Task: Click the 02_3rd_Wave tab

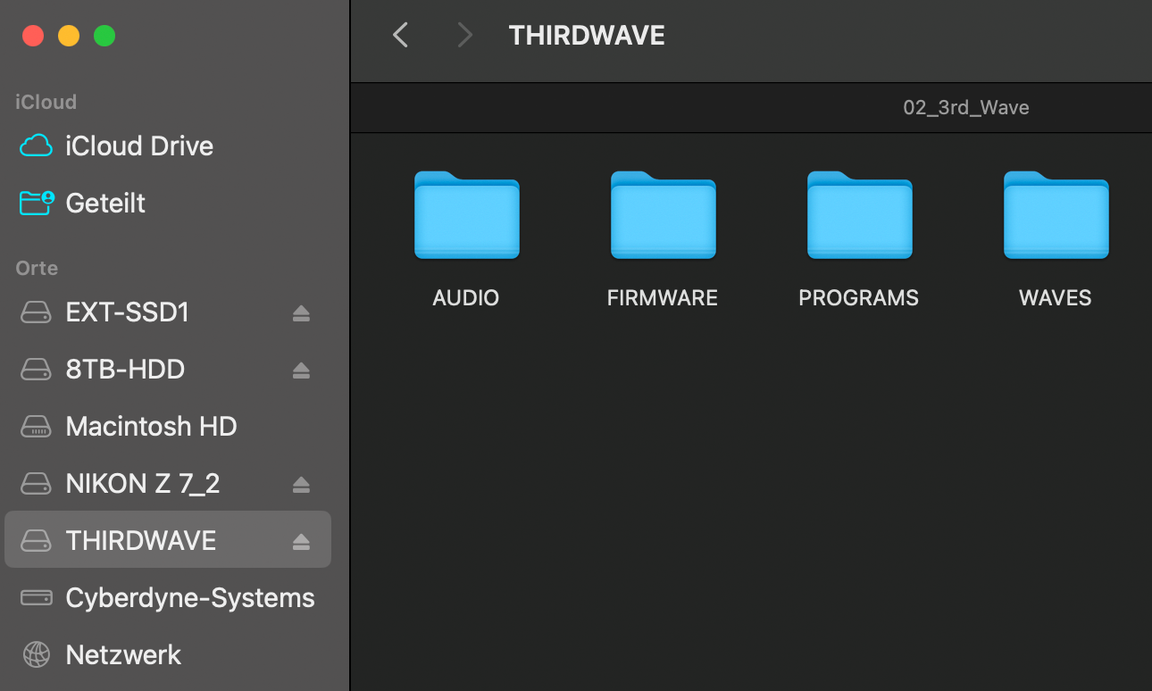Action: tap(966, 108)
